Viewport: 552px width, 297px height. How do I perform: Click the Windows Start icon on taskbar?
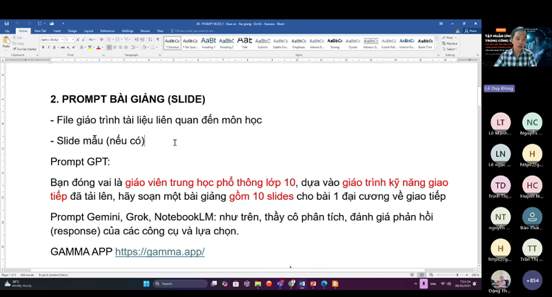click(x=146, y=283)
